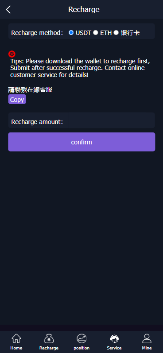This screenshot has height=353, width=163.
Task: Copy the wallet address with the Copy button
Action: [x=17, y=99]
